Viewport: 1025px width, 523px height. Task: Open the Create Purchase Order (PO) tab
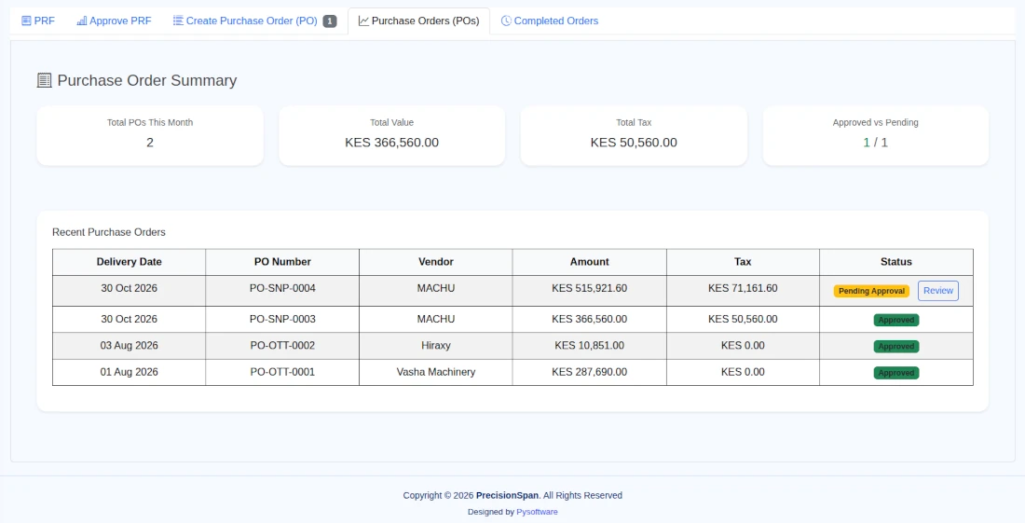coord(254,21)
